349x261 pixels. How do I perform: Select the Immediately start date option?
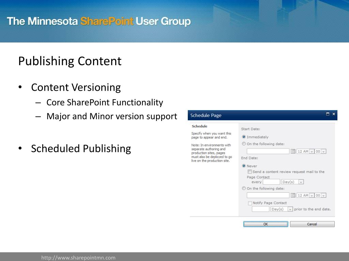244,137
